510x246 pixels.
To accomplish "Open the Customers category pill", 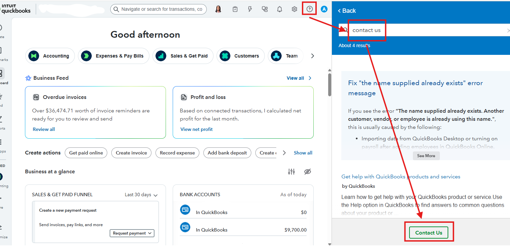I will (x=240, y=56).
